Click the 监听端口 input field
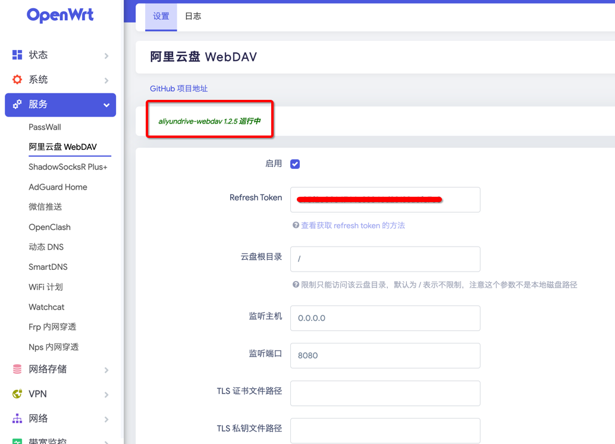 (385, 355)
